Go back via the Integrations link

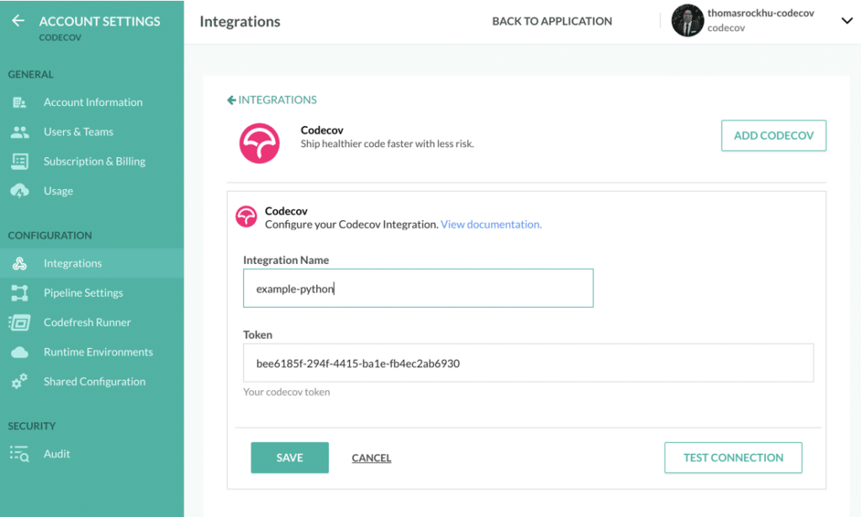272,100
